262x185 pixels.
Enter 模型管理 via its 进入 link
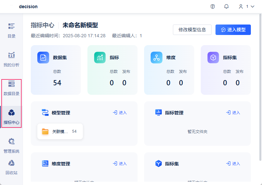click(x=120, y=112)
